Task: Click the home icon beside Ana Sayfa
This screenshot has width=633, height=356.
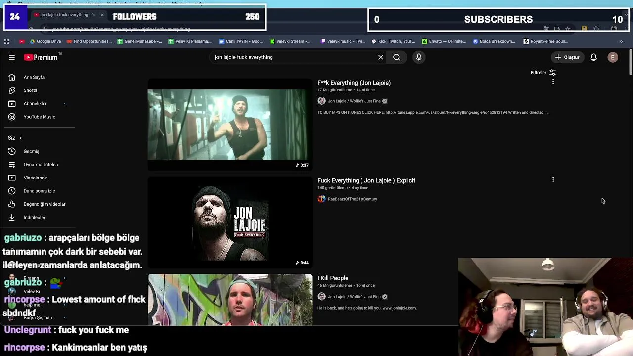Action: (x=12, y=77)
